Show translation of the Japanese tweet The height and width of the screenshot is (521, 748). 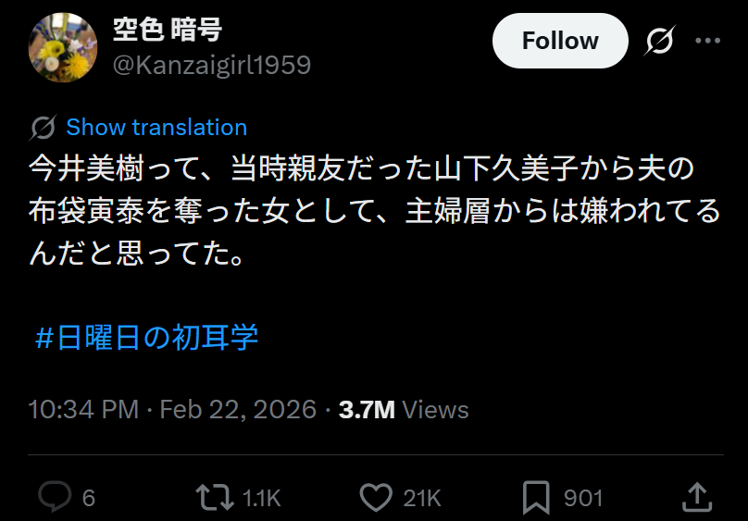pos(156,128)
